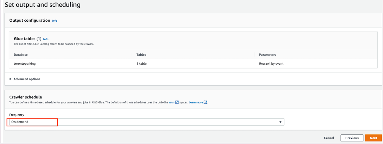383x144 pixels.
Task: Click the Frequency dropdown arrow
Action: pos(280,122)
